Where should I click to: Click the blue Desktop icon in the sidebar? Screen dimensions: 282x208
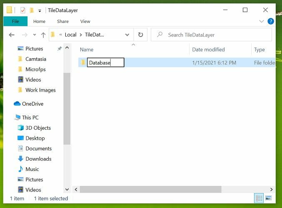click(20, 138)
